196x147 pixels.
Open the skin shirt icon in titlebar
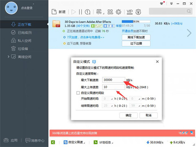(162, 3)
